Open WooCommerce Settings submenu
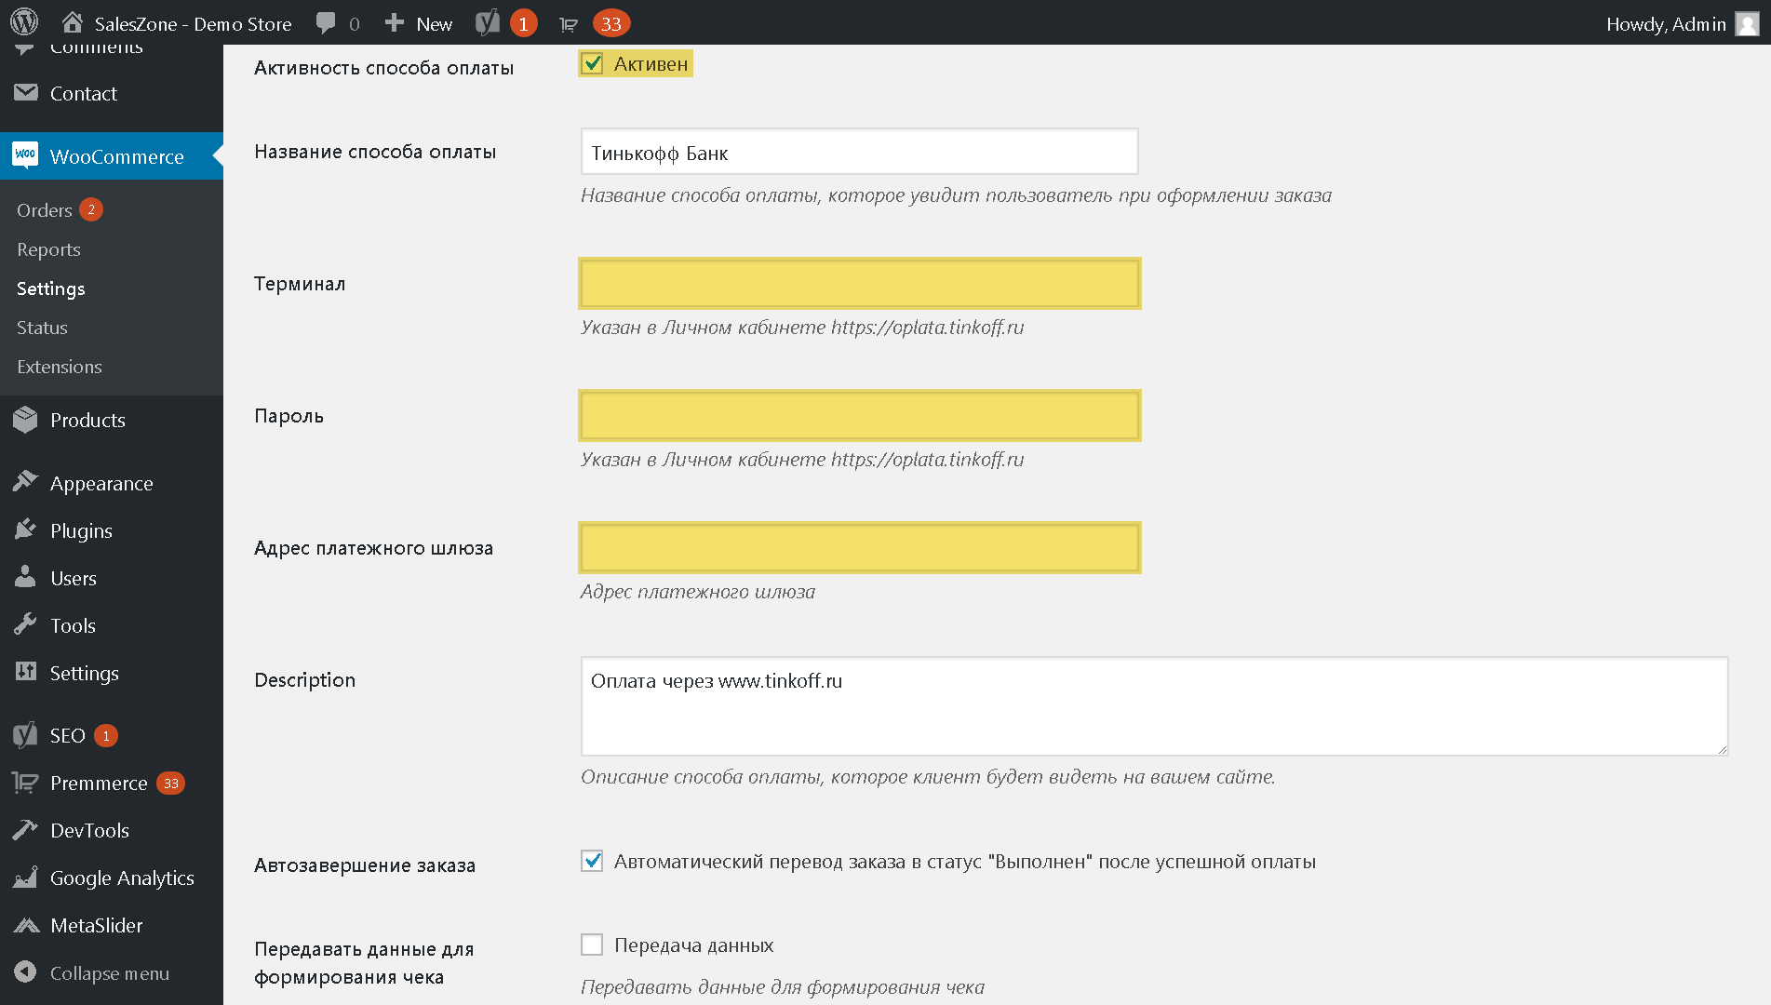The width and height of the screenshot is (1771, 1005). tap(51, 288)
